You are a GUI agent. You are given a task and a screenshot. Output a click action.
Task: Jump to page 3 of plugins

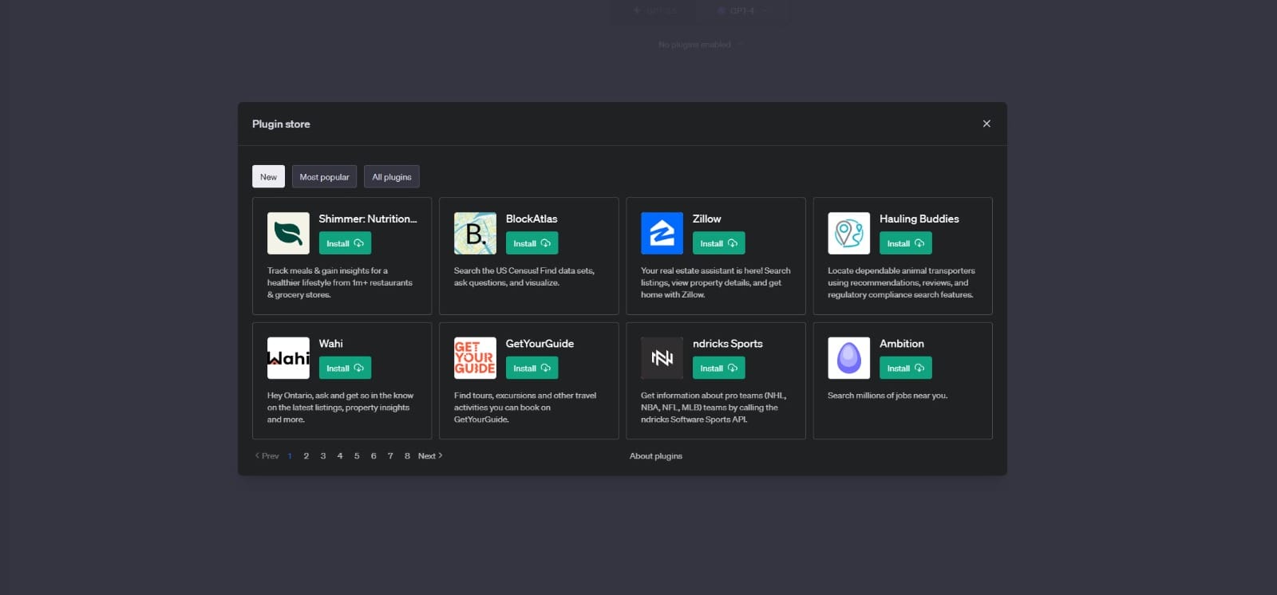point(323,456)
